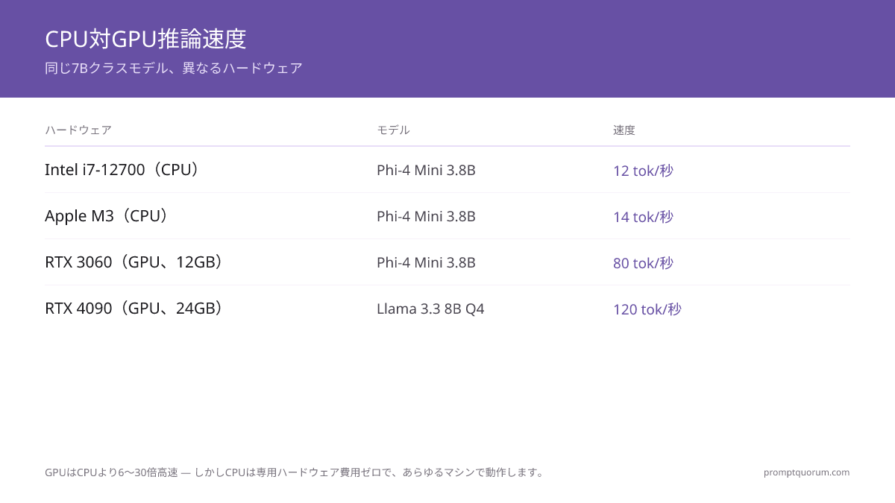Click 'Phi-4 Mini 3.8B' in Intel i7-12700 row
The height and width of the screenshot is (503, 895).
pyautogui.click(x=426, y=171)
